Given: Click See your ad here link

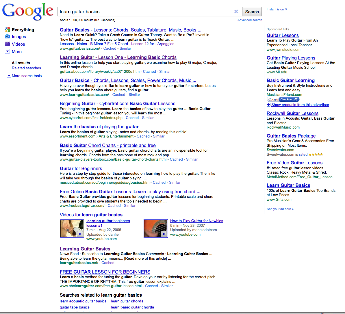Looking at the screenshot, I should click(280, 209).
